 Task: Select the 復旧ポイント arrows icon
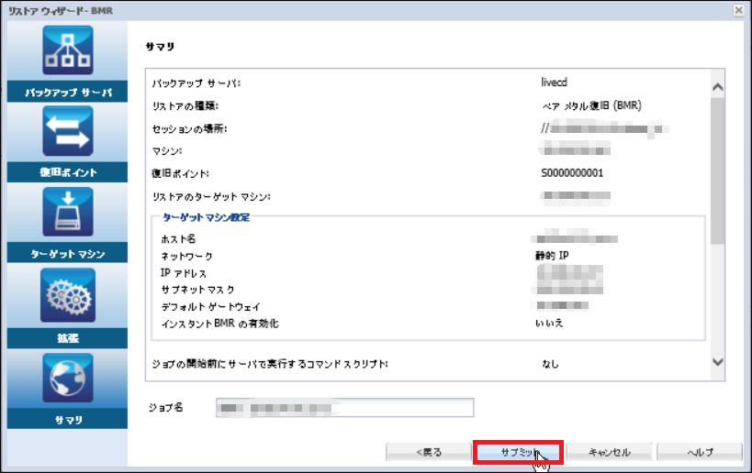click(68, 131)
